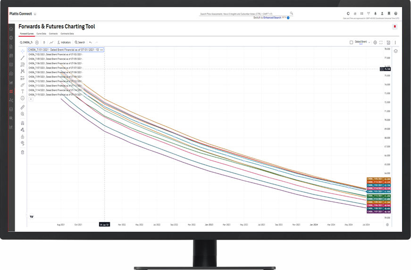The image size is (411, 270).
Task: Collapse the curve legend list
Action: (x=31, y=99)
